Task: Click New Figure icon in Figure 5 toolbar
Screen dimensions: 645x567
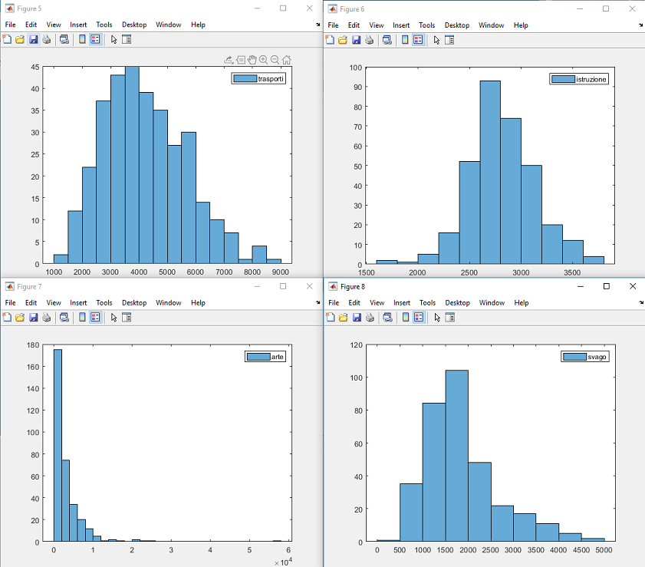Action: 7,39
